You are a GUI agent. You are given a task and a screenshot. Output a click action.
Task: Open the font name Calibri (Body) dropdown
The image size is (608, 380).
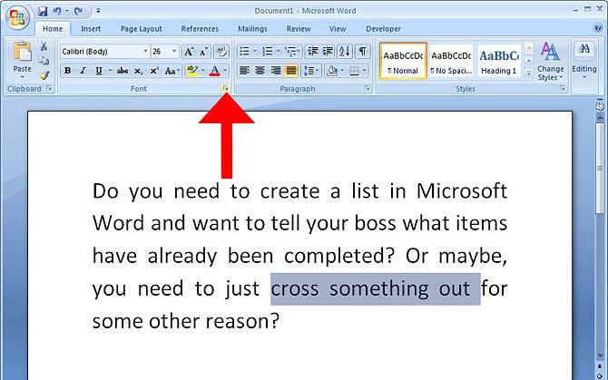[x=145, y=51]
